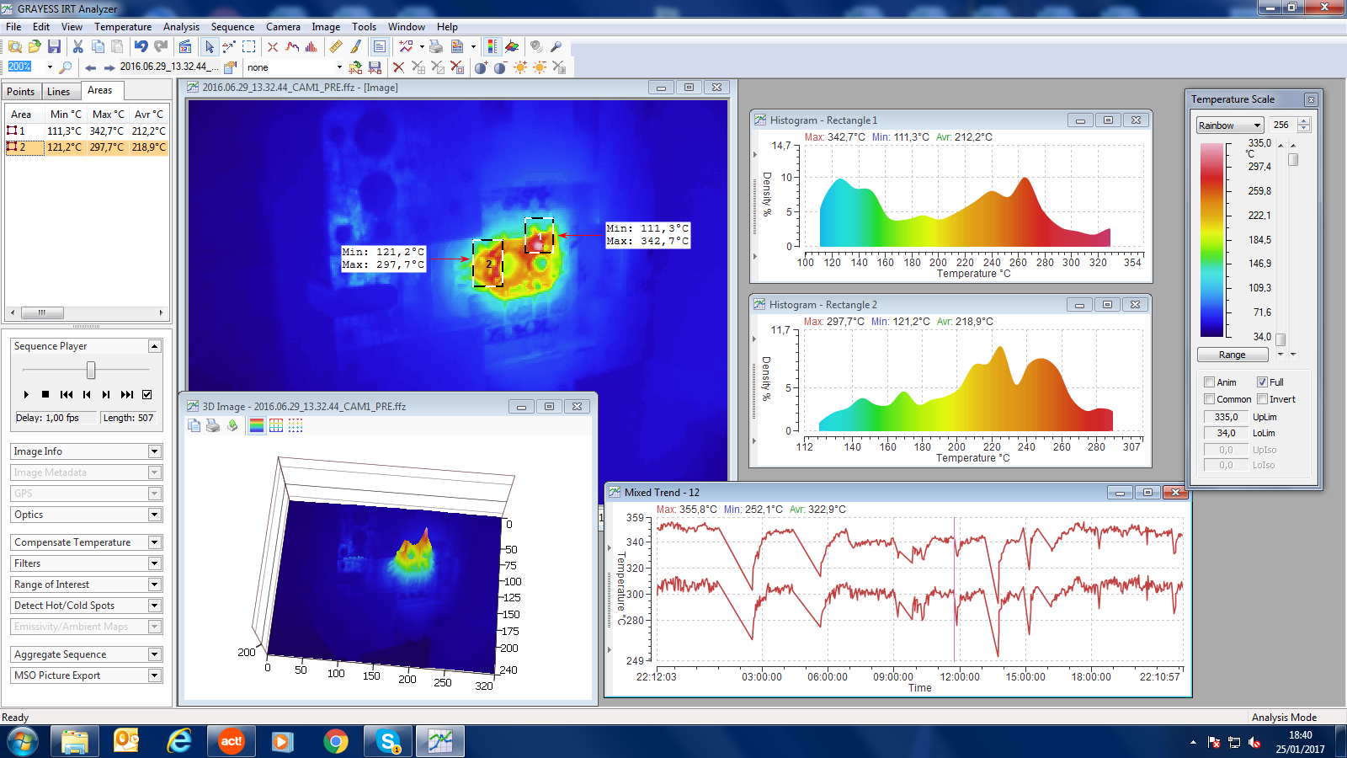
Task: Click the print icon in 3D Image window
Action: pos(213,426)
